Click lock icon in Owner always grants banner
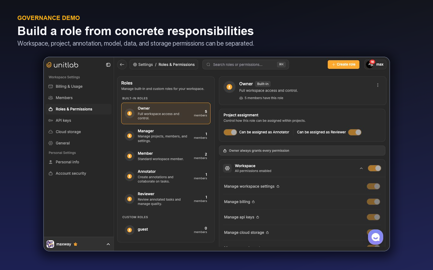 pos(225,151)
